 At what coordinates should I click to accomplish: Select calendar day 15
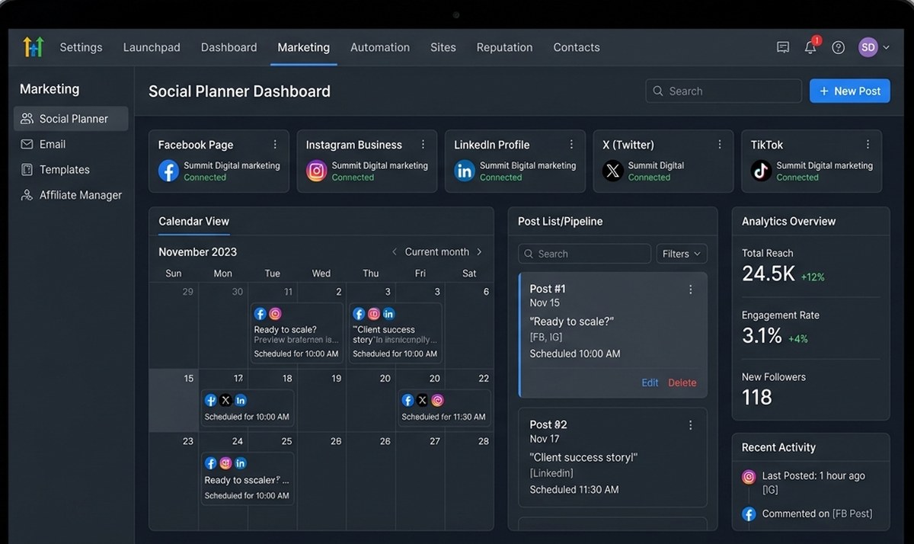[x=174, y=401]
